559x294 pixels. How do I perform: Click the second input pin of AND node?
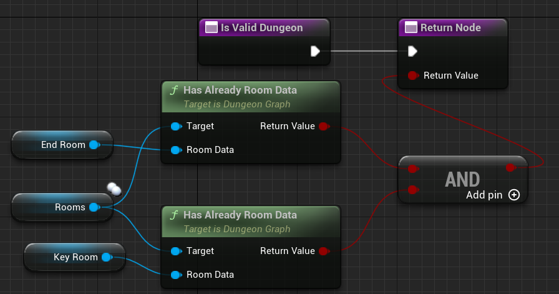[412, 190]
